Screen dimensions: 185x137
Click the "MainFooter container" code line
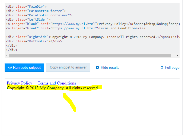(x=39, y=15)
